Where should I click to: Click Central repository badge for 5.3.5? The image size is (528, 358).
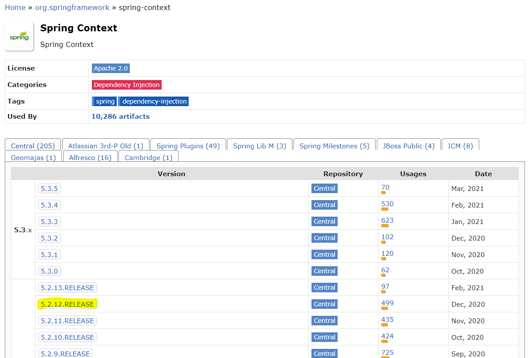(325, 188)
